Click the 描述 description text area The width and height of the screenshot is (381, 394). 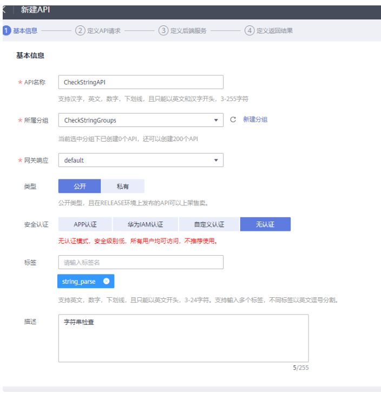click(183, 338)
